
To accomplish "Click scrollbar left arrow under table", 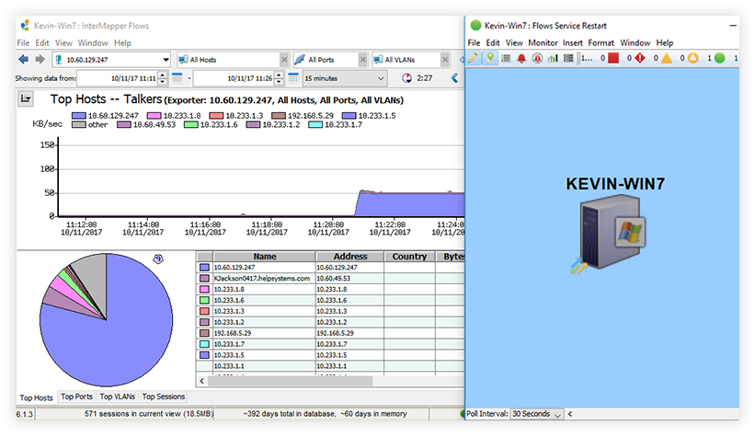I will (201, 381).
